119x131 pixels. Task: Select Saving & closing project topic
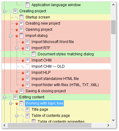click(x=46, y=91)
